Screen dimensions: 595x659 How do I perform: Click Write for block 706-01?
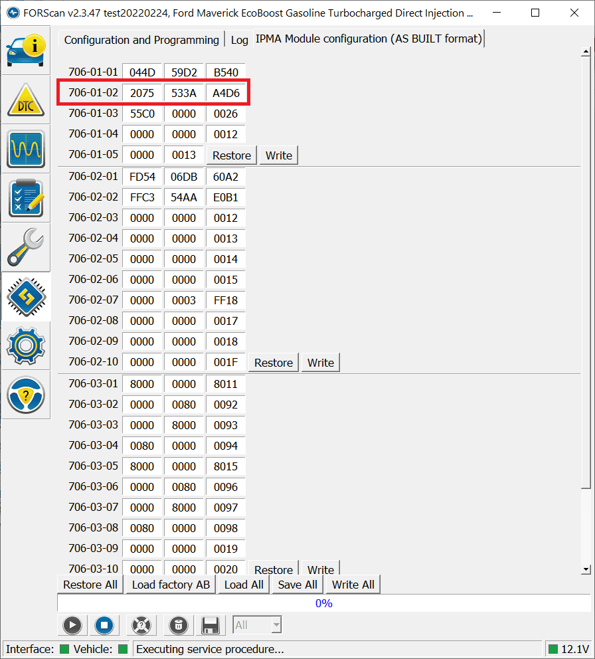pyautogui.click(x=279, y=155)
